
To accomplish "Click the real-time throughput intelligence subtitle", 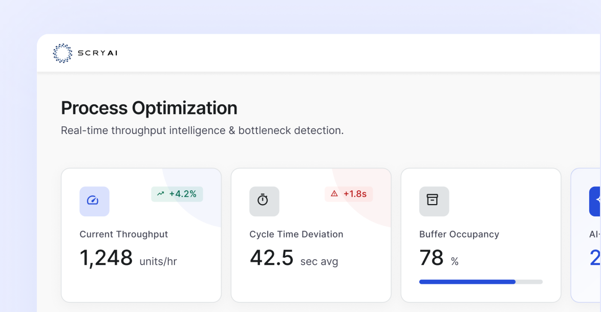I will point(202,130).
